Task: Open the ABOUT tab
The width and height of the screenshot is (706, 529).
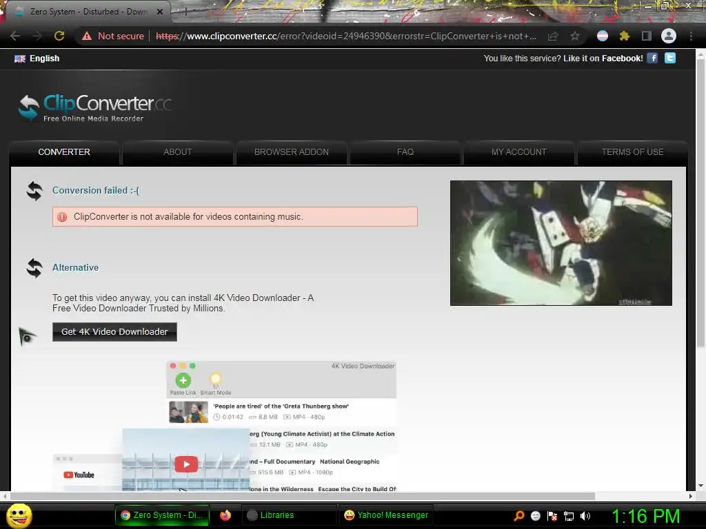Action: click(x=178, y=152)
